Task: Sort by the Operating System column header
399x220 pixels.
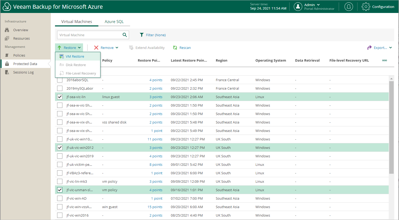Action: pos(271,60)
